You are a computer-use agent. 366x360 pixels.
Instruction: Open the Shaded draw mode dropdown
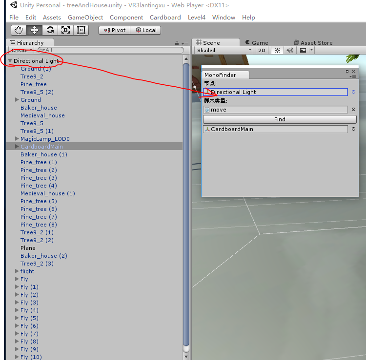pyautogui.click(x=224, y=50)
